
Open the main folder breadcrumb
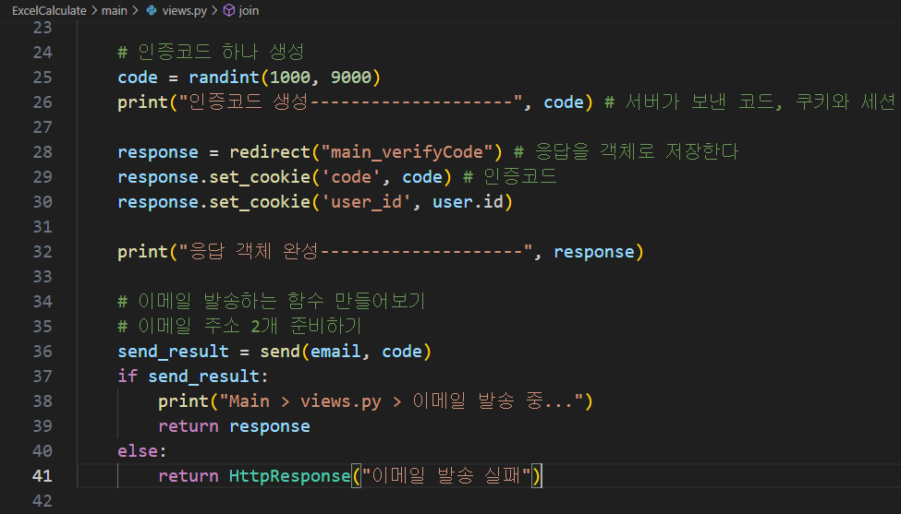coord(115,10)
